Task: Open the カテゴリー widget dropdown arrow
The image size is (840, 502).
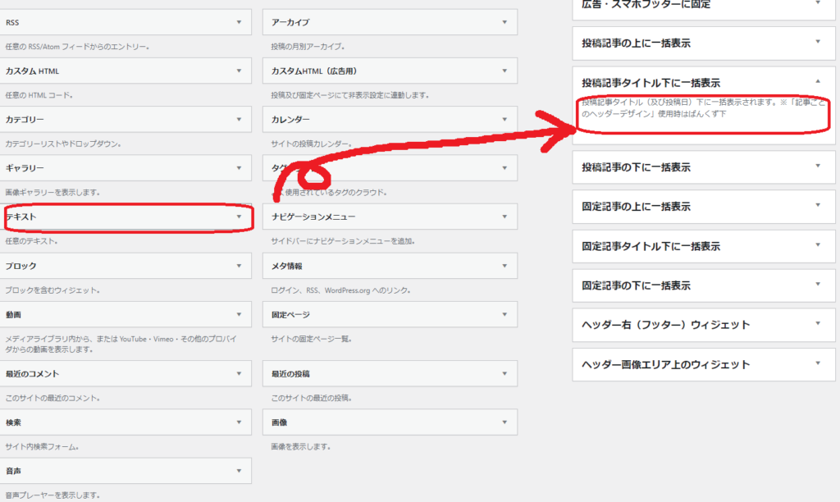Action: coord(238,120)
